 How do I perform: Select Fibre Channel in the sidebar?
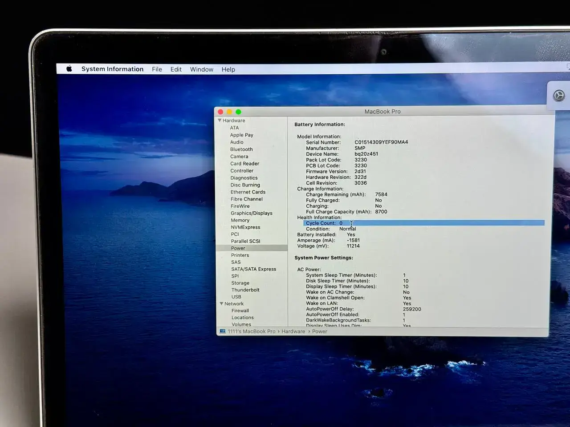click(247, 199)
